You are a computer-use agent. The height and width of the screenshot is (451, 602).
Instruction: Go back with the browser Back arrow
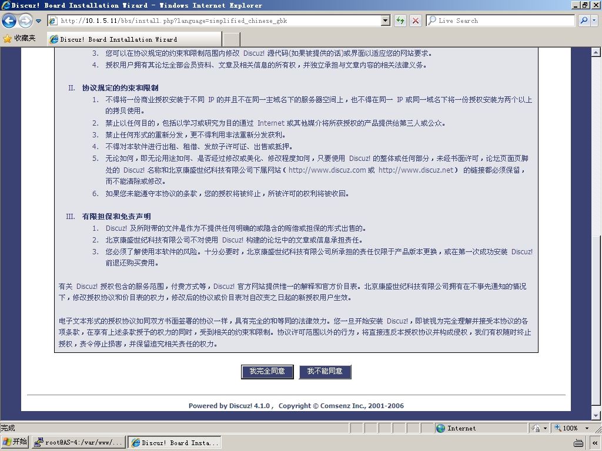click(x=9, y=21)
